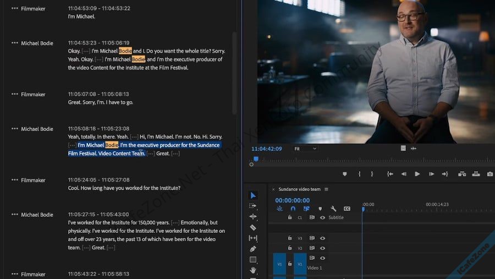Image resolution: width=495 pixels, height=279 pixels.
Task: Toggle the lock on track V2
Action: tap(290, 248)
